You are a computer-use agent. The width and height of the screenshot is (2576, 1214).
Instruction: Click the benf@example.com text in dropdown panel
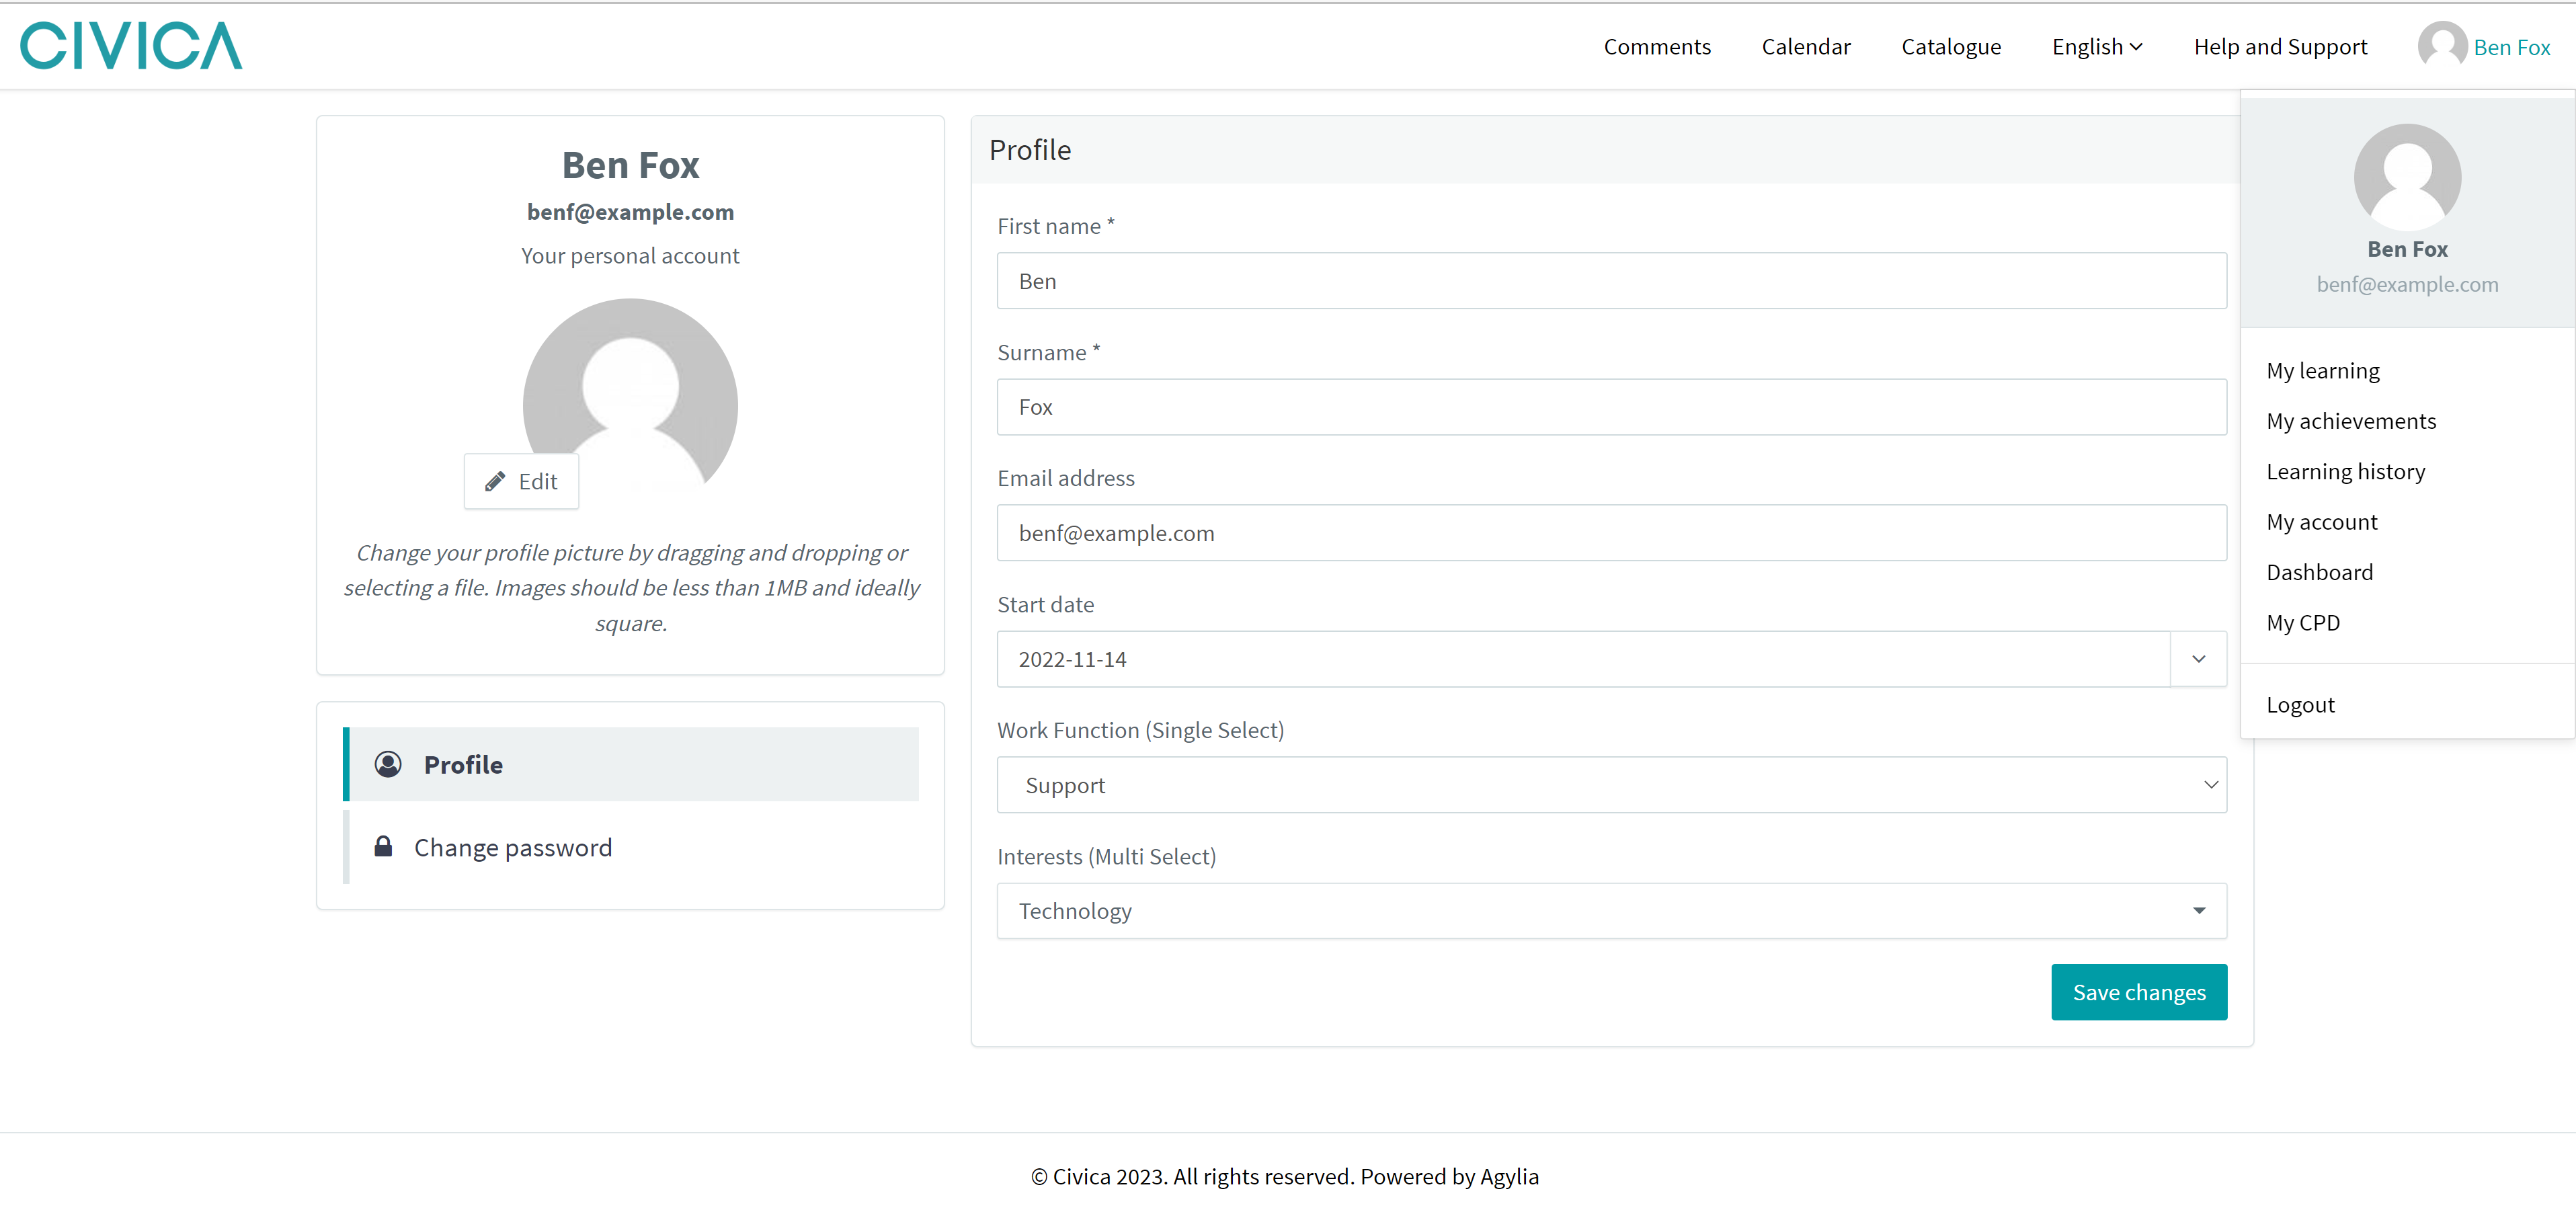[2407, 285]
